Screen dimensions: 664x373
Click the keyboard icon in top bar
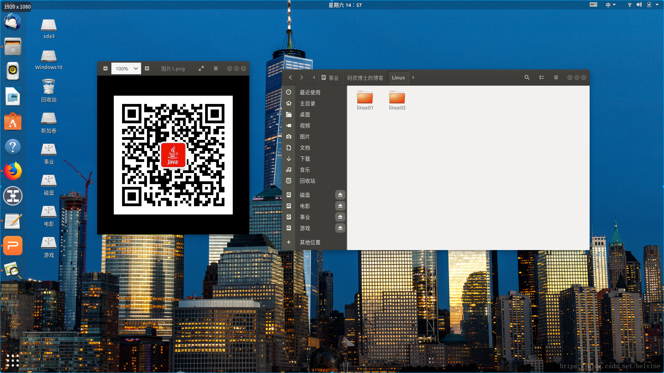tap(593, 4)
